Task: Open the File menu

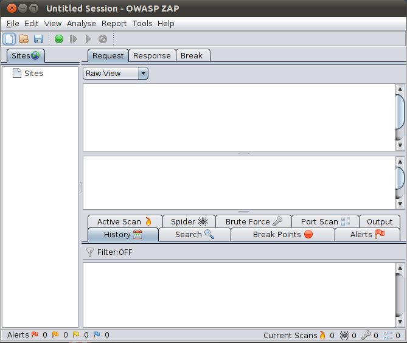Action: (x=13, y=23)
